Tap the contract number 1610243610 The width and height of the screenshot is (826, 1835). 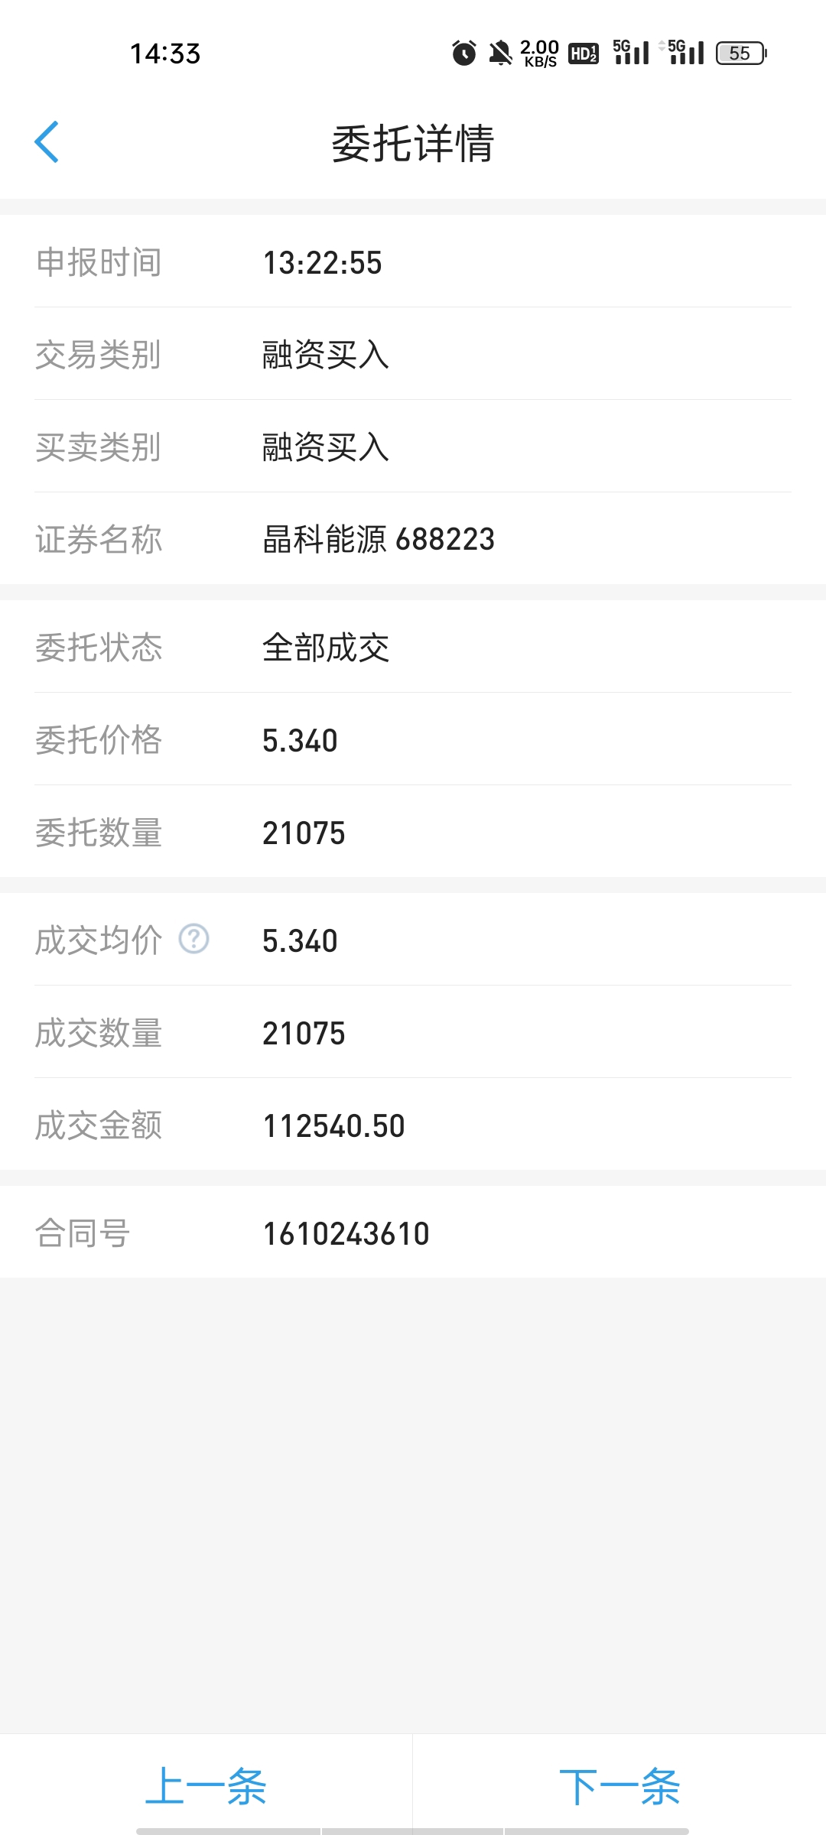coord(346,1233)
